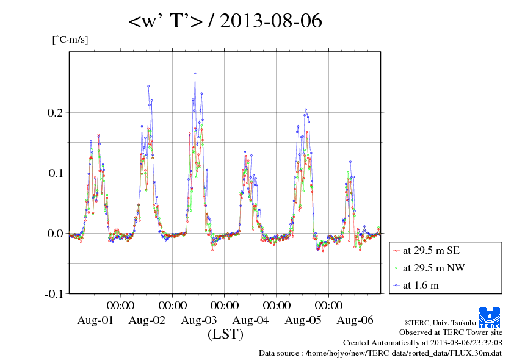Click the TERC logo icon
The height and width of the screenshot is (363, 514).
[490, 318]
